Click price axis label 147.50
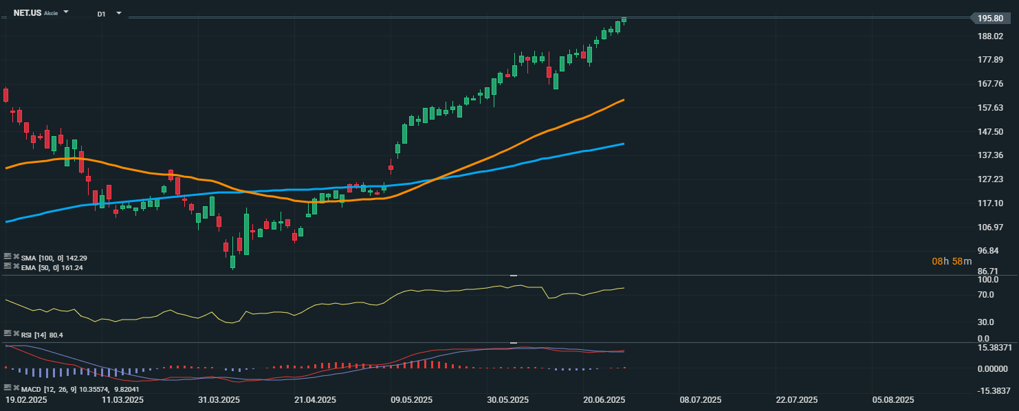Viewport: 1019px width, 411px height. point(990,131)
